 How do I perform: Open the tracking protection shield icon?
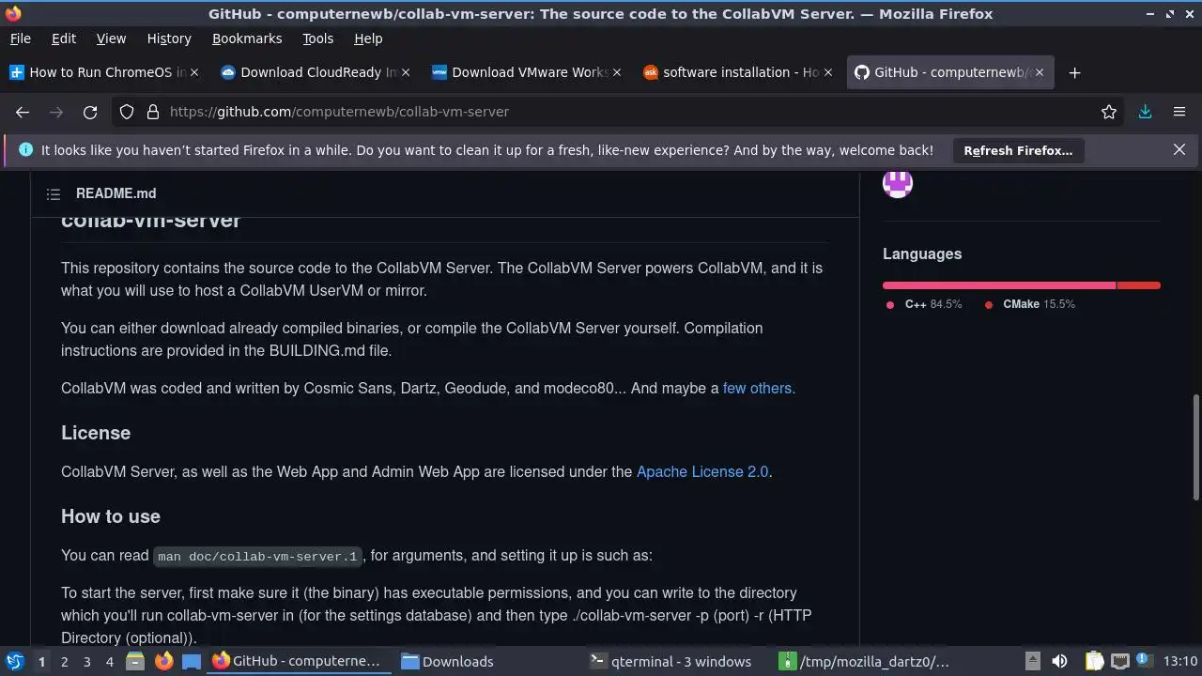(x=127, y=112)
